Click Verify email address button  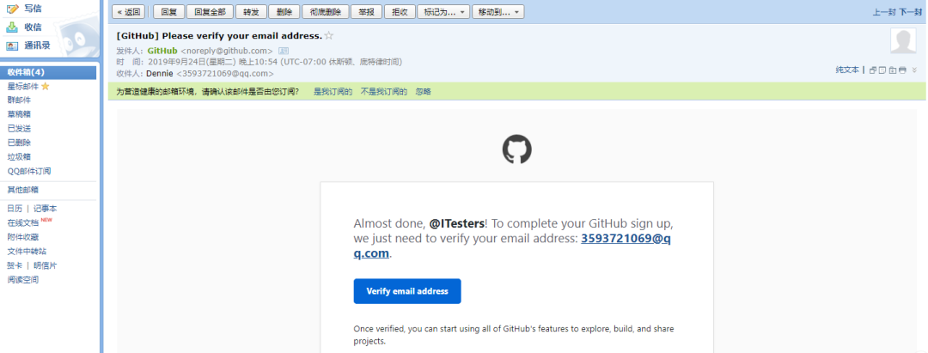click(x=407, y=291)
